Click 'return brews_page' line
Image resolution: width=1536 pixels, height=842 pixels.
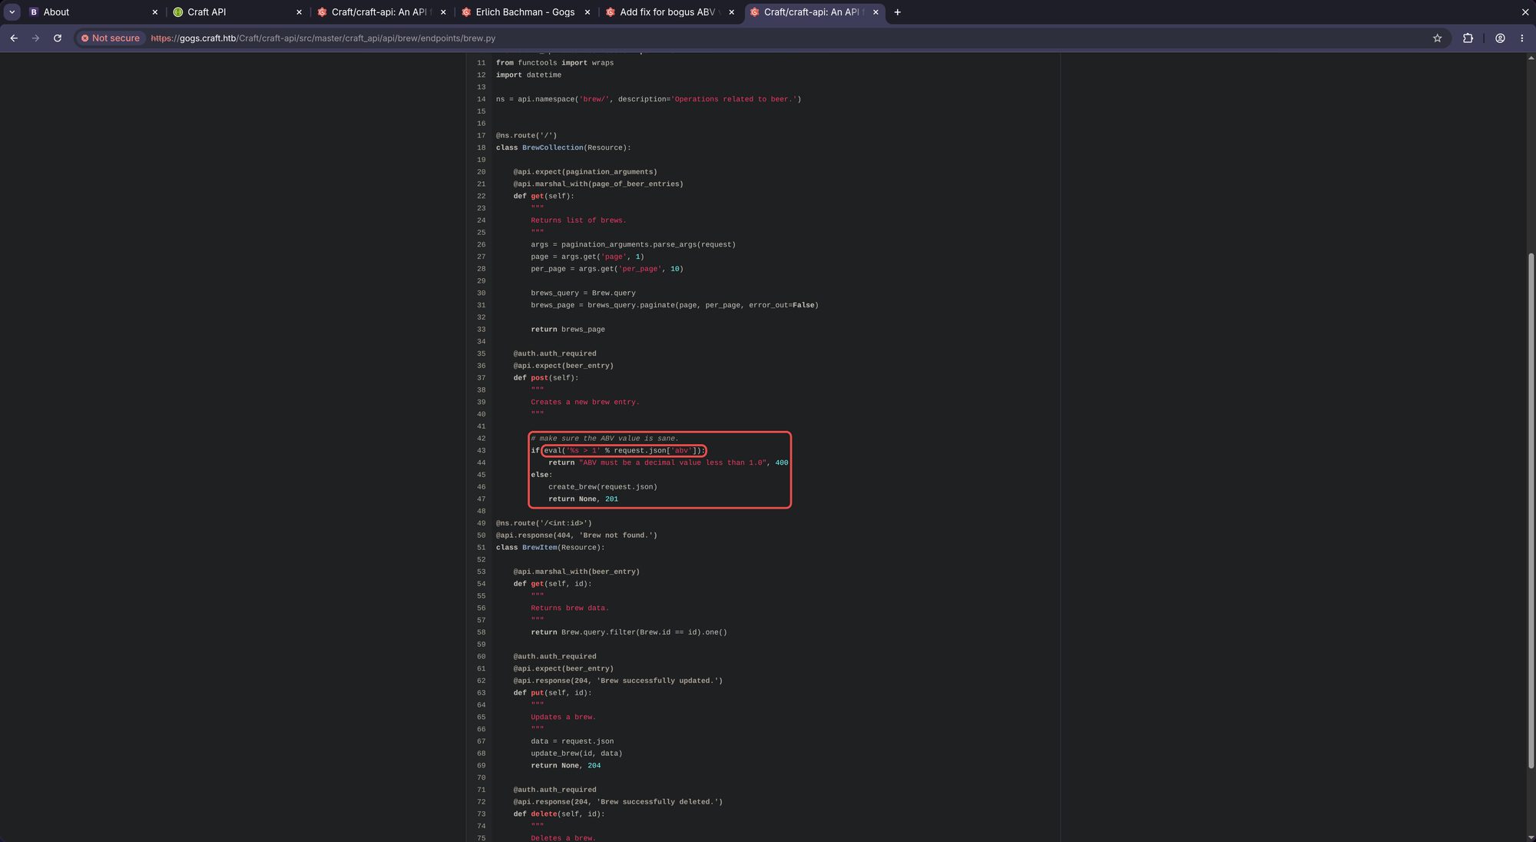point(568,330)
